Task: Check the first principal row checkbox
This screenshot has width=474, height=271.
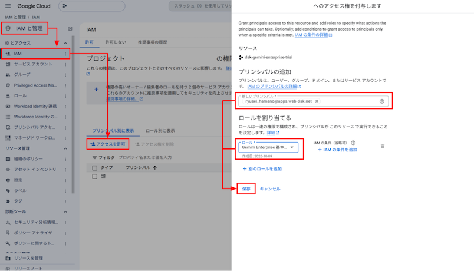Action: 94,176
